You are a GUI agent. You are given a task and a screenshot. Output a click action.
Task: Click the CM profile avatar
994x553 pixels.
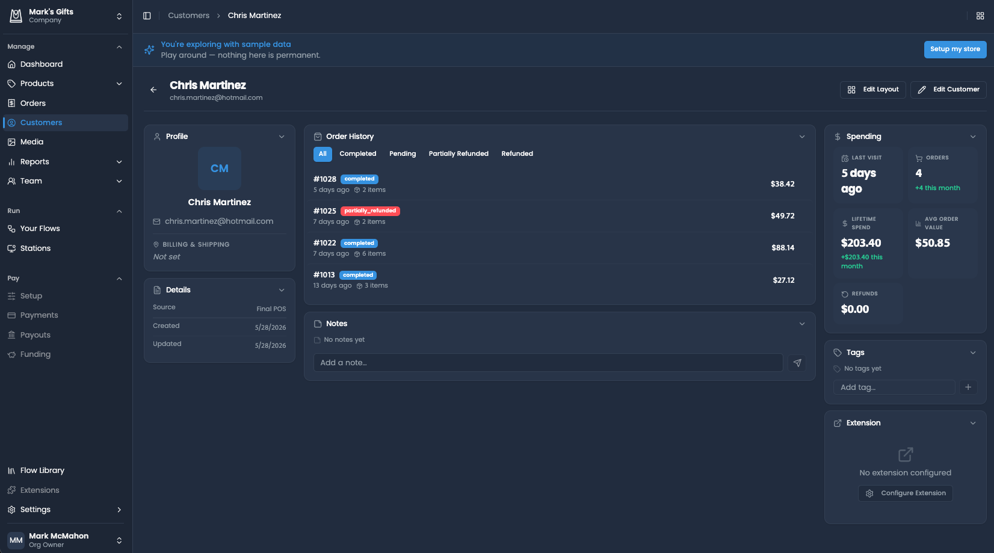220,168
